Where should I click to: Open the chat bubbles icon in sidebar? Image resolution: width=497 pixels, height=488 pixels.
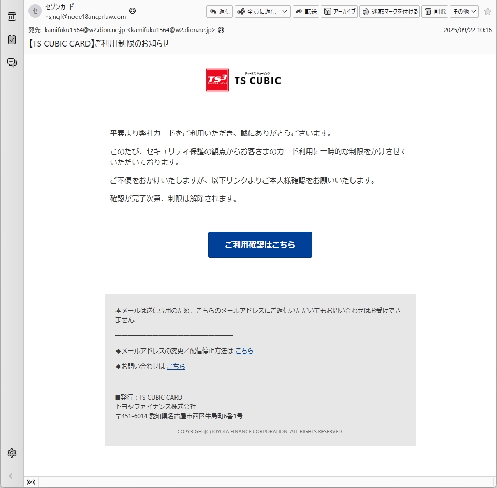coord(11,63)
